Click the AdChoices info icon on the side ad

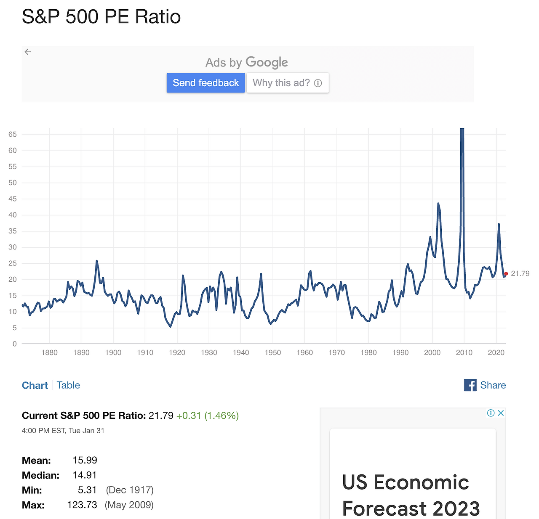491,413
